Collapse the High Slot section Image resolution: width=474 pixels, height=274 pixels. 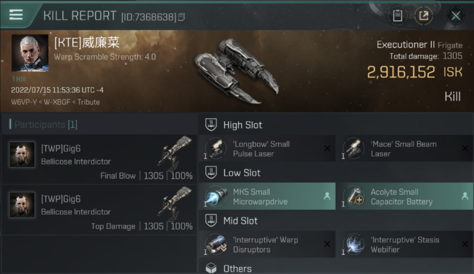[x=242, y=125]
